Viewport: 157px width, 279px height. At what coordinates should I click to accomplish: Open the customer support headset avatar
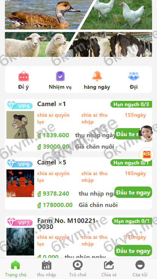click(x=146, y=134)
